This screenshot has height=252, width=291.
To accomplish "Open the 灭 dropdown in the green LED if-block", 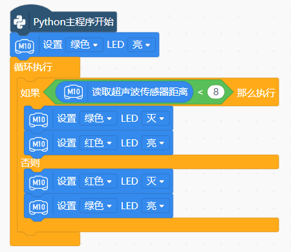I will tap(155, 119).
